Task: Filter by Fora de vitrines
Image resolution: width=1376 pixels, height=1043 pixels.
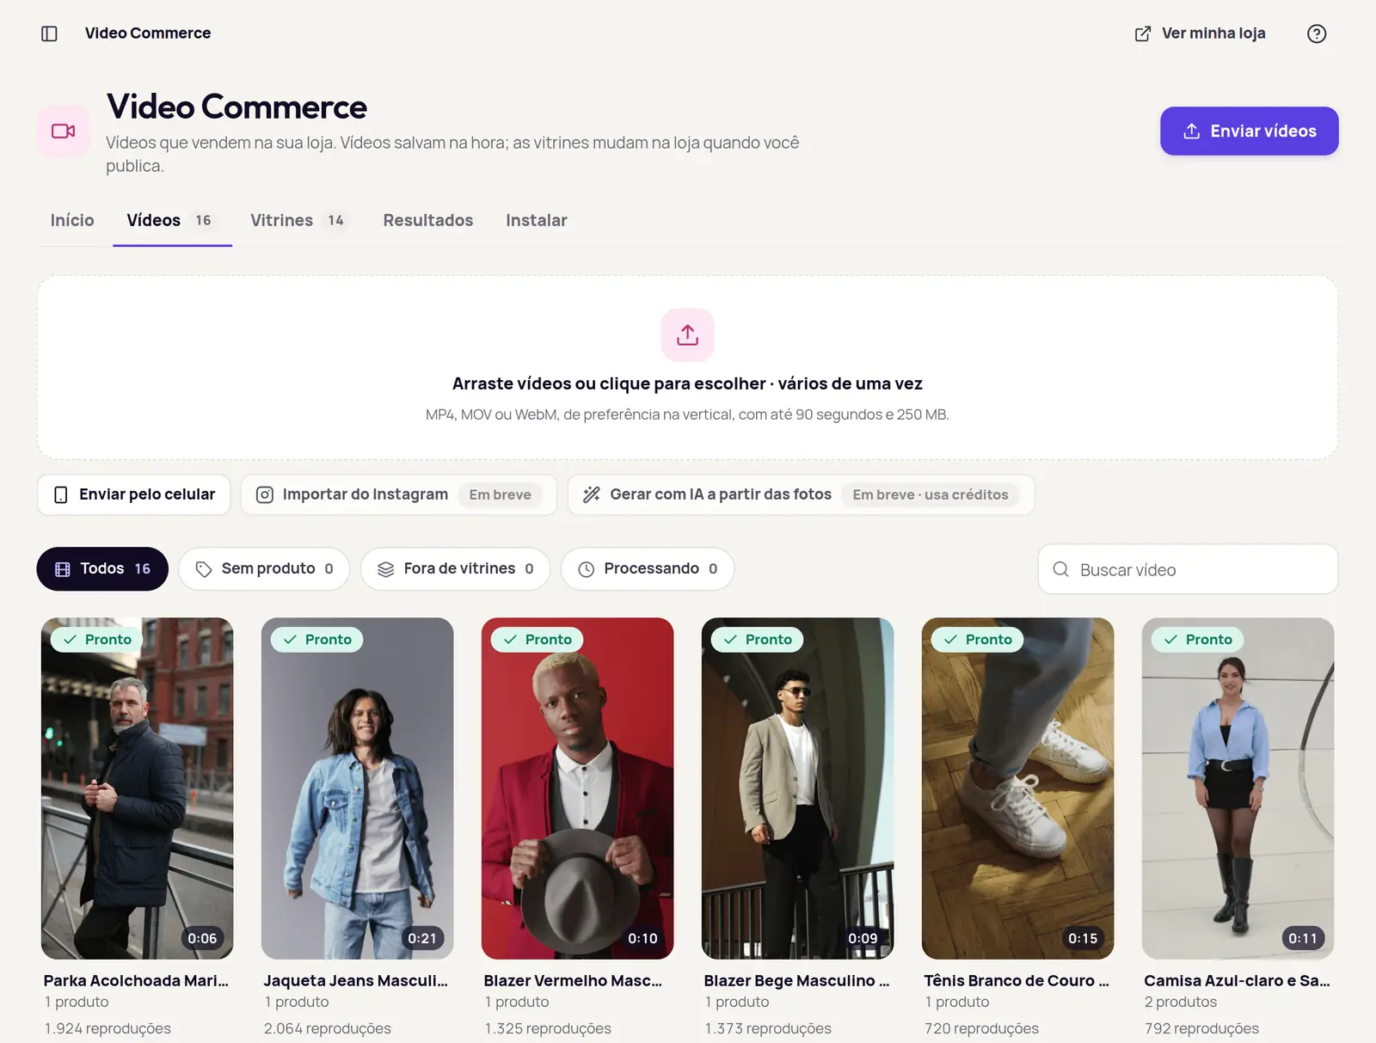Action: point(455,569)
